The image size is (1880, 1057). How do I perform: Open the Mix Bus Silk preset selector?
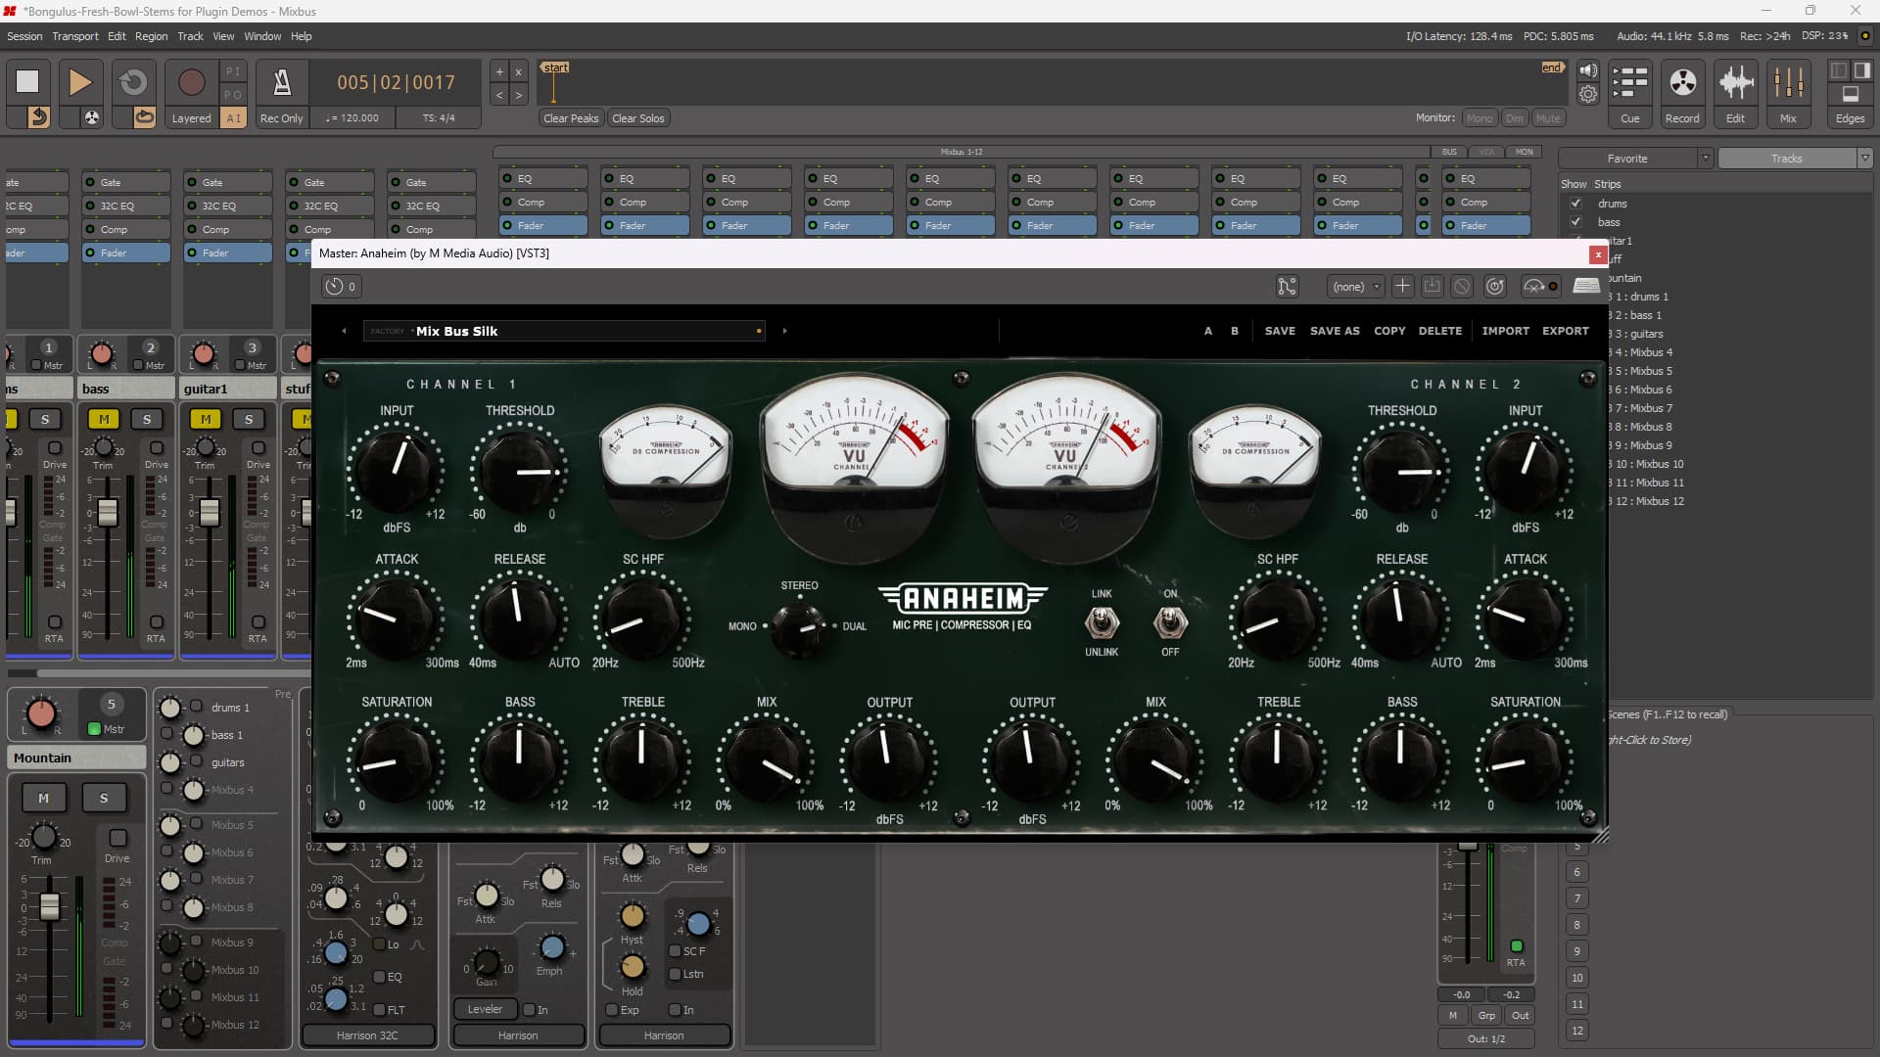565,331
